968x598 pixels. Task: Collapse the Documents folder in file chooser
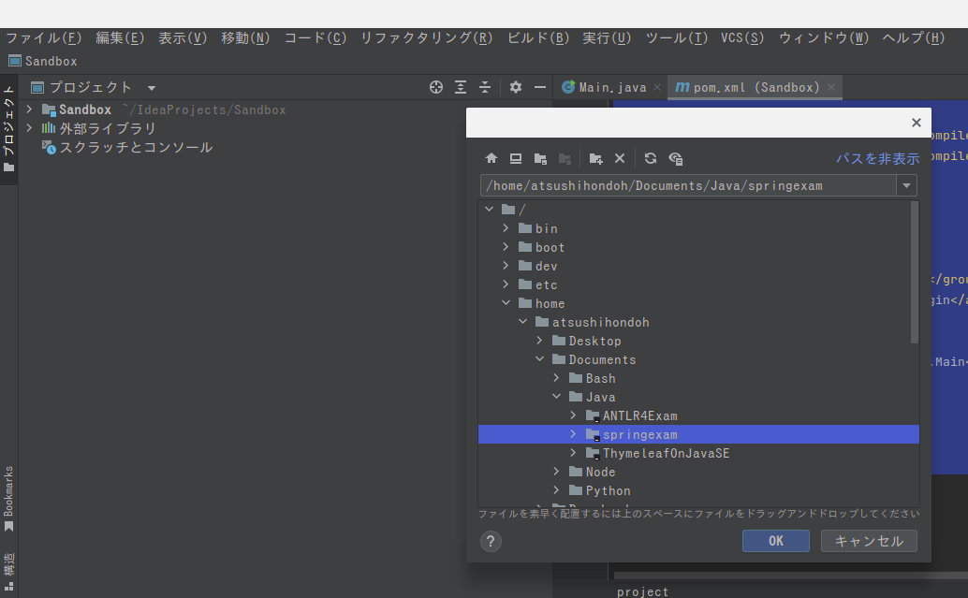point(539,359)
